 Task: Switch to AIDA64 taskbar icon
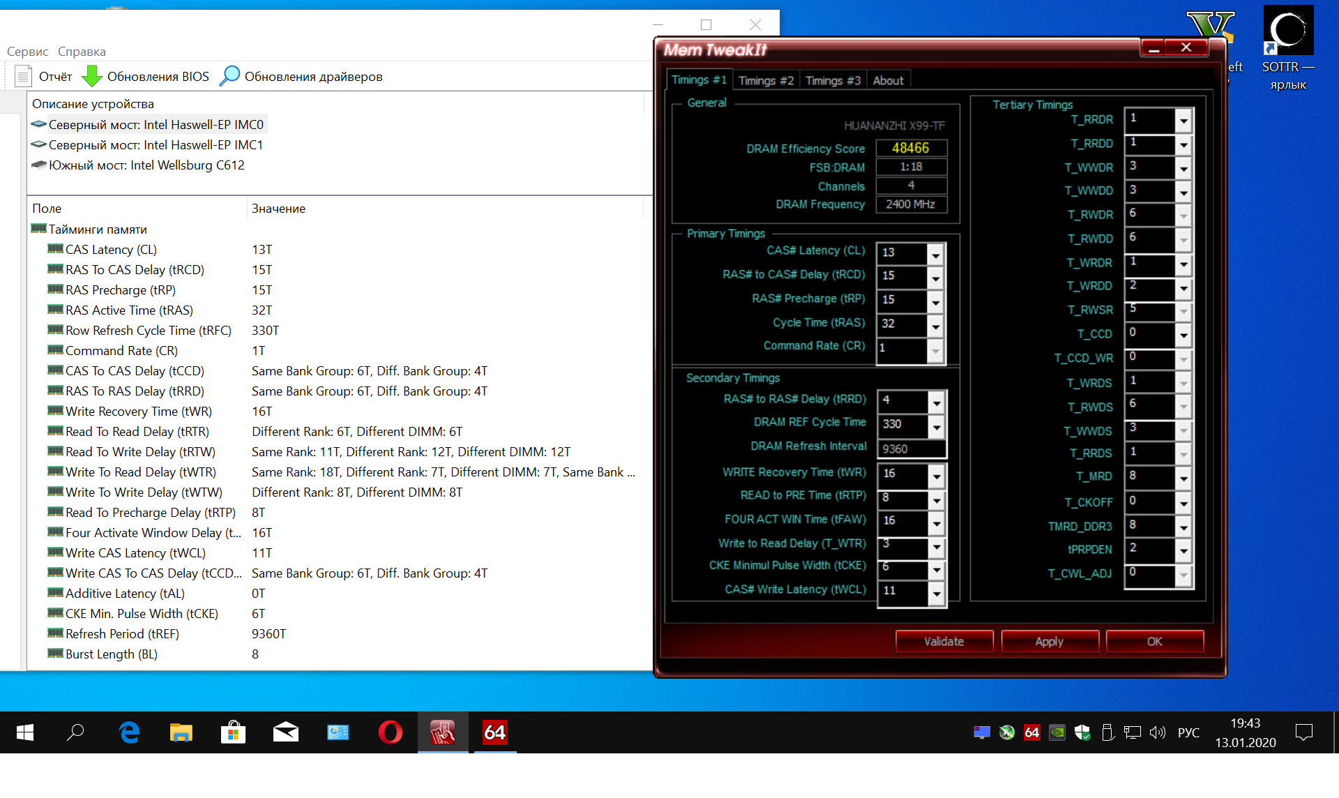(495, 732)
